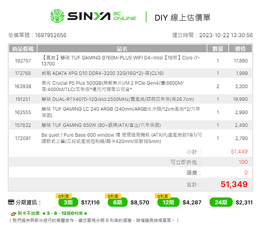Click the subtotal value 51,449
Screen dimensions: 261x231
click(239, 151)
